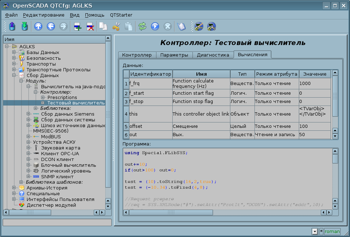Click the Delete item icon with red X

click(x=90, y=26)
